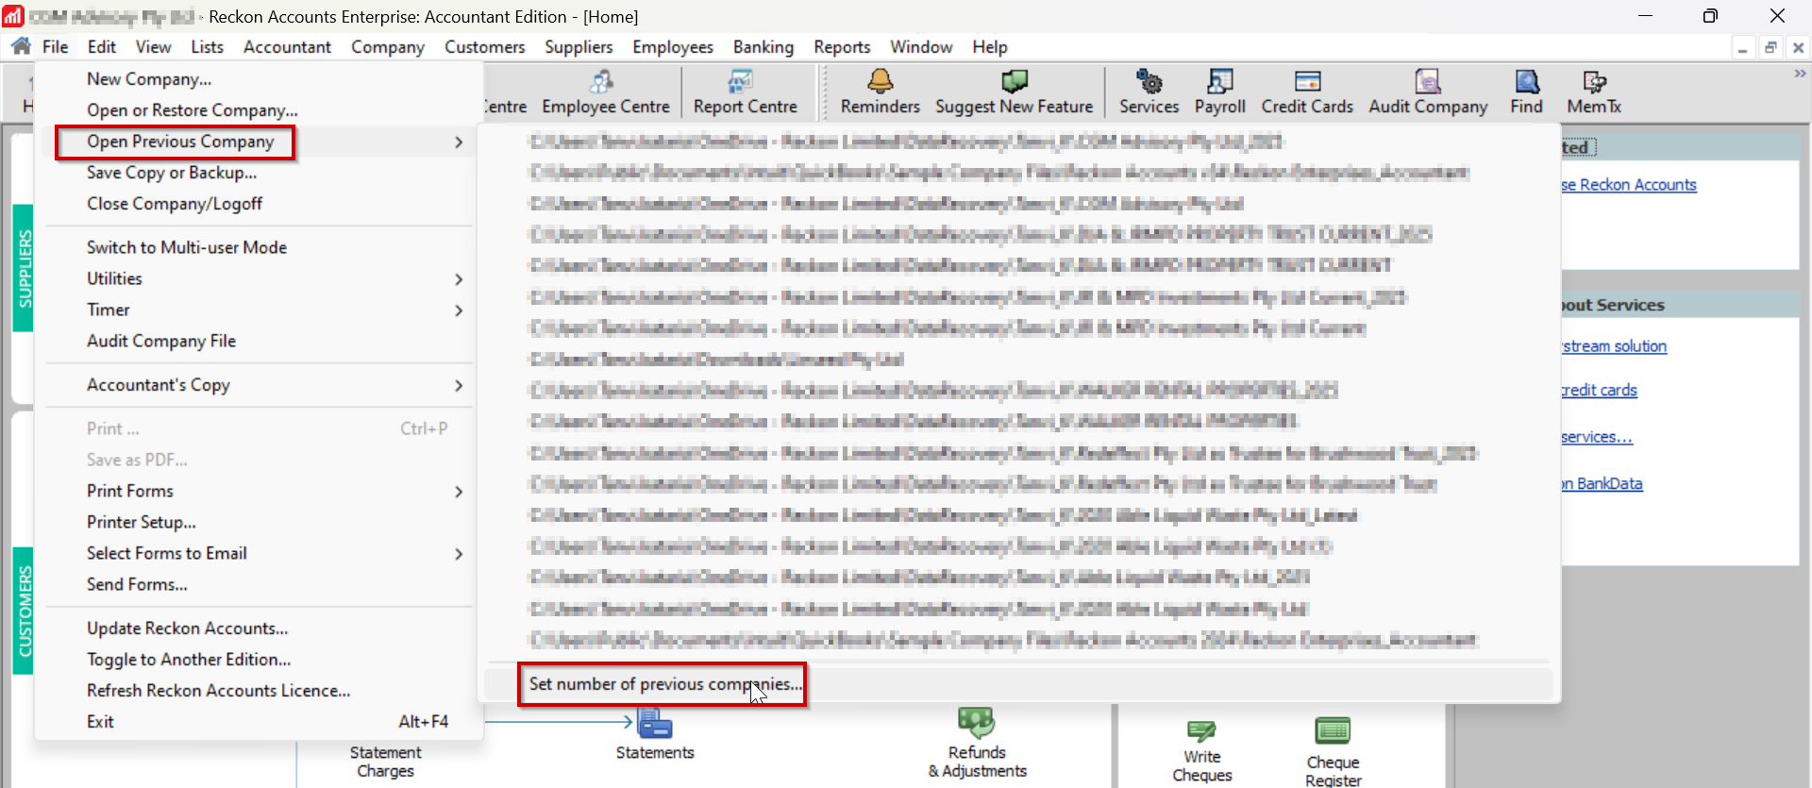Image resolution: width=1812 pixels, height=788 pixels.
Task: Open the 'n BankData' link
Action: 1602,483
